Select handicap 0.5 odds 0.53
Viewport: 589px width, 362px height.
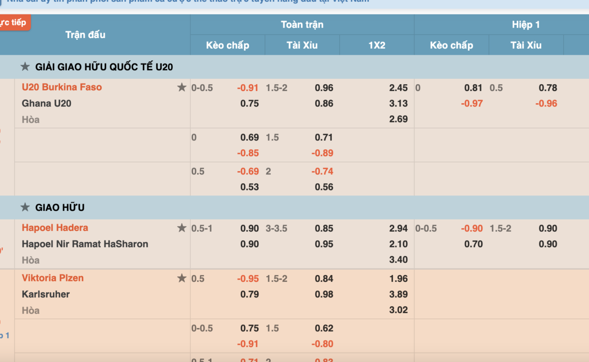pos(250,187)
